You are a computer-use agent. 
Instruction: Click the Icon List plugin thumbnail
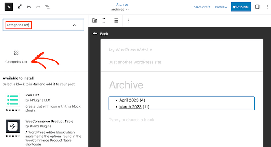pyautogui.click(x=13, y=100)
